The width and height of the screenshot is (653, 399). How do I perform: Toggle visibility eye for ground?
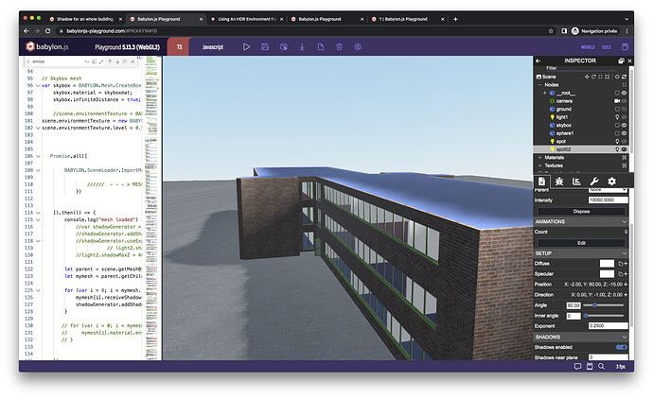(x=624, y=109)
